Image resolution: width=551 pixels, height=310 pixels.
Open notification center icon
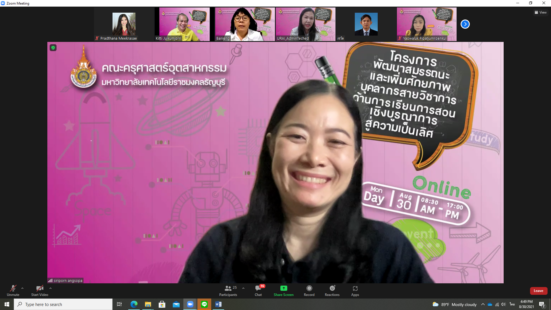[x=542, y=304]
